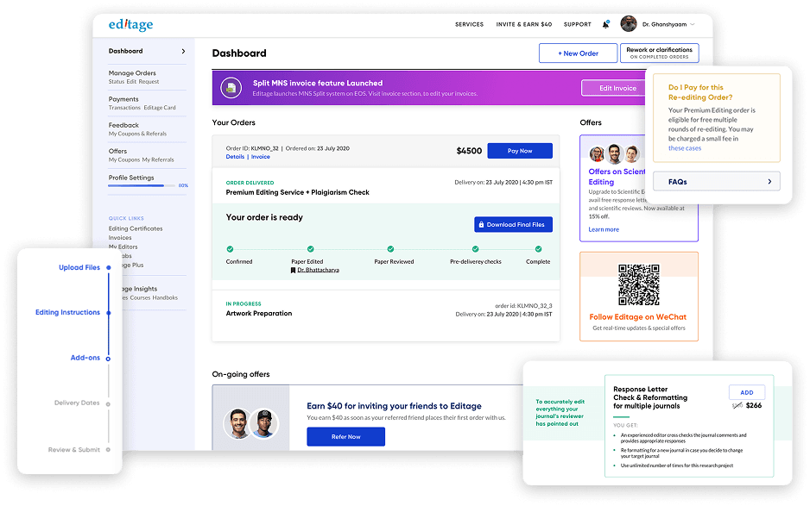Open 'these cases' link in re-editing card

[x=685, y=148]
